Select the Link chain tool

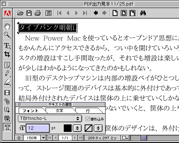coord(7,101)
